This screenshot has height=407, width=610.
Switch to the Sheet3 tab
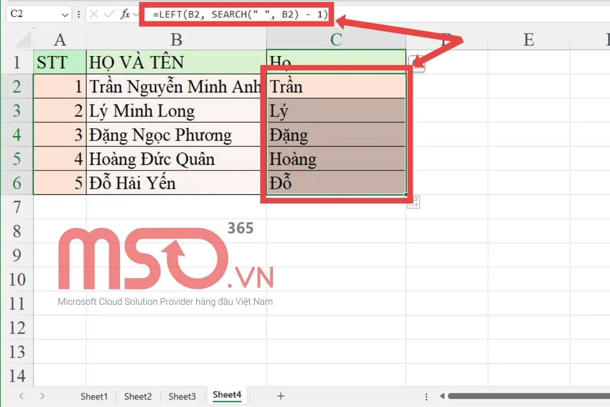tap(182, 396)
